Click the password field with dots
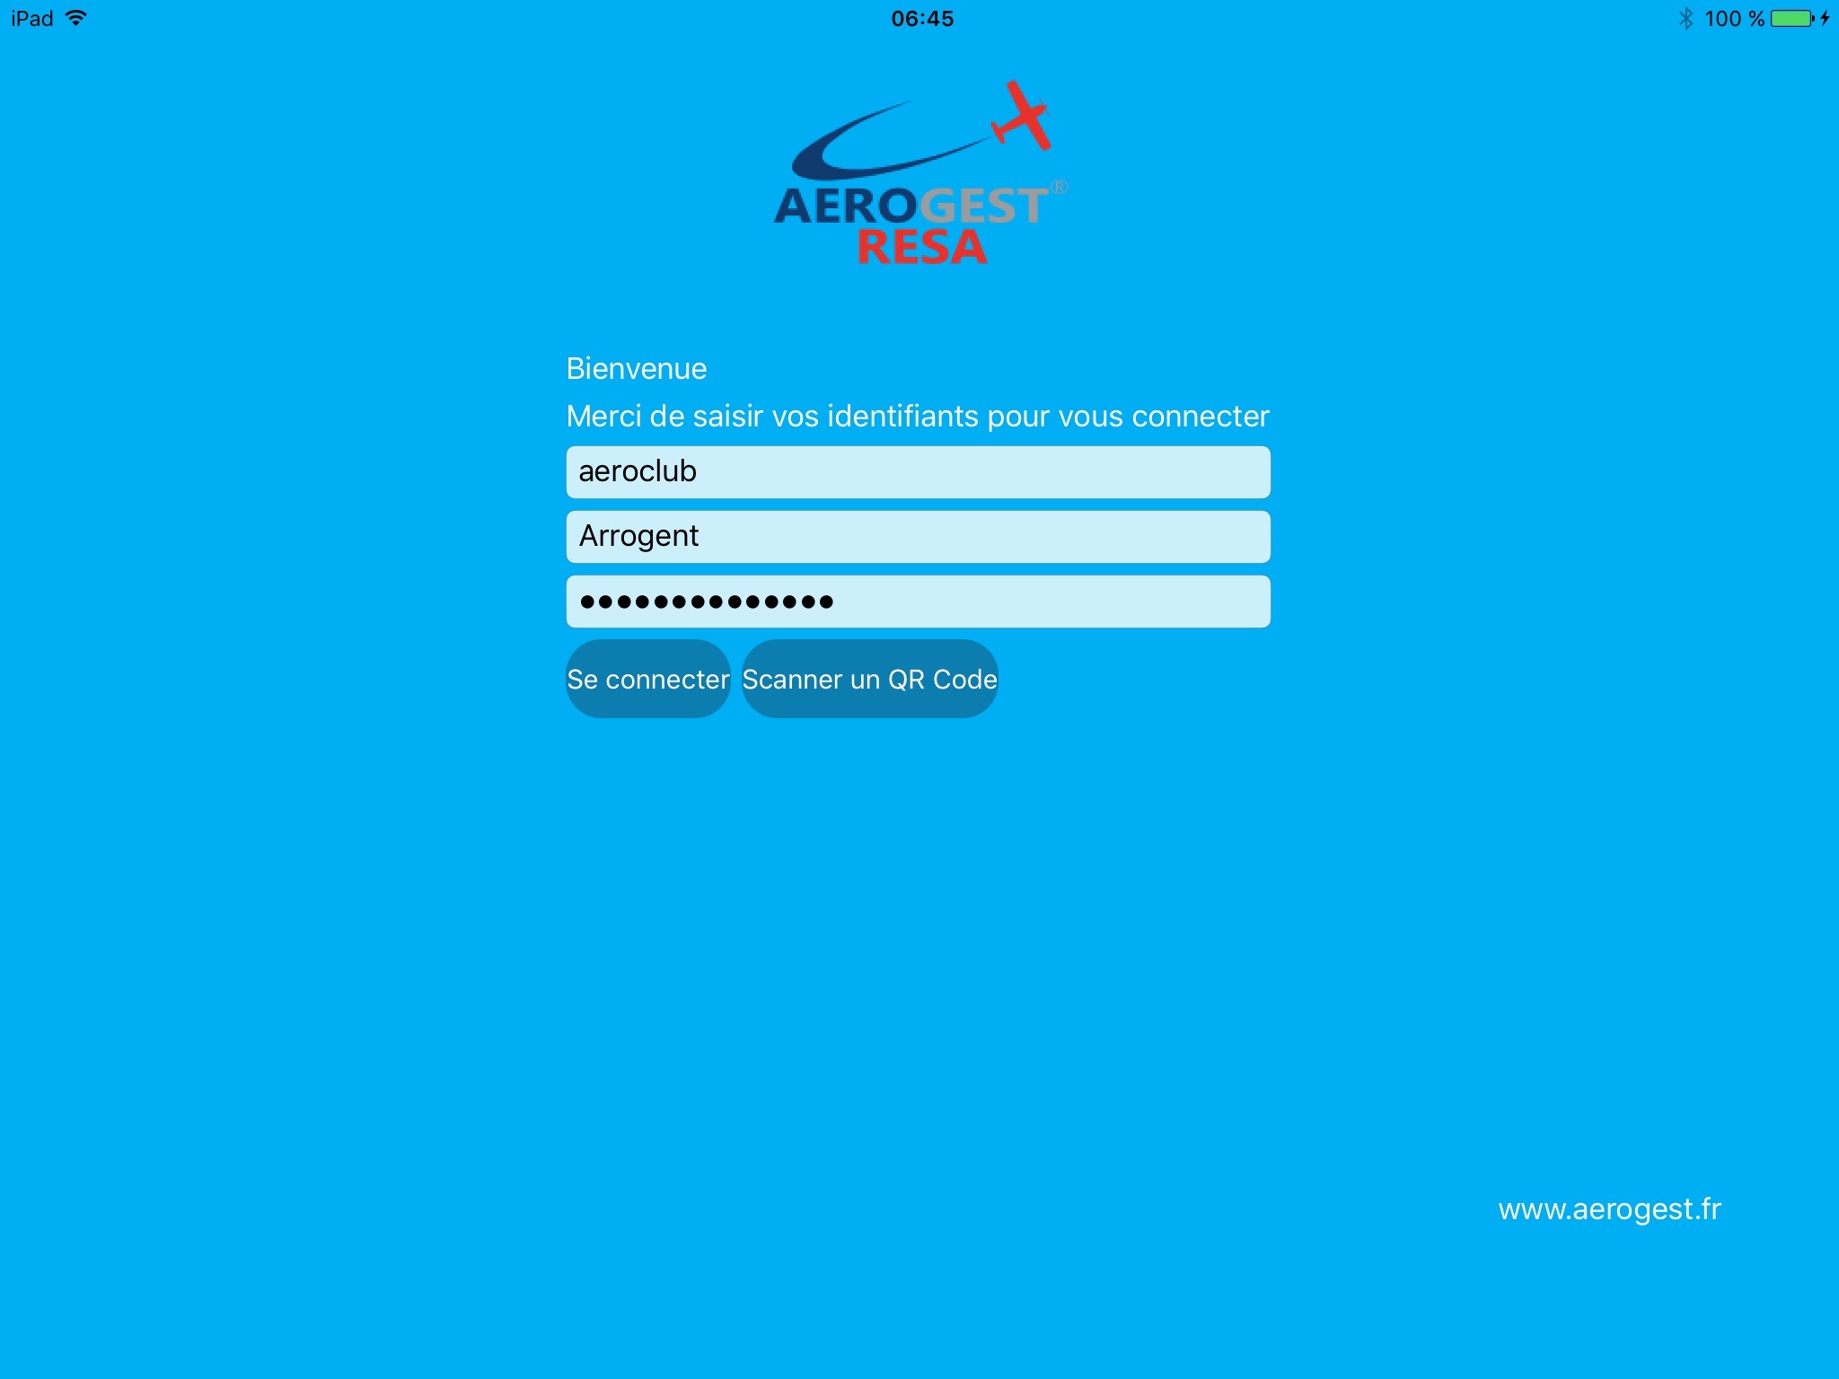The height and width of the screenshot is (1379, 1839). click(917, 600)
